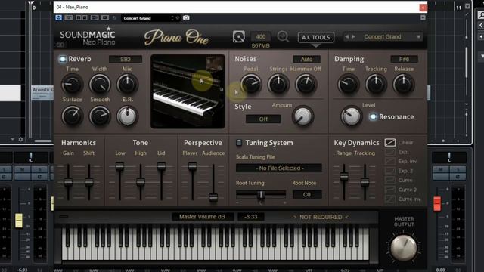The image size is (484, 272).
Task: Open the Style Off selector
Action: coord(263,119)
